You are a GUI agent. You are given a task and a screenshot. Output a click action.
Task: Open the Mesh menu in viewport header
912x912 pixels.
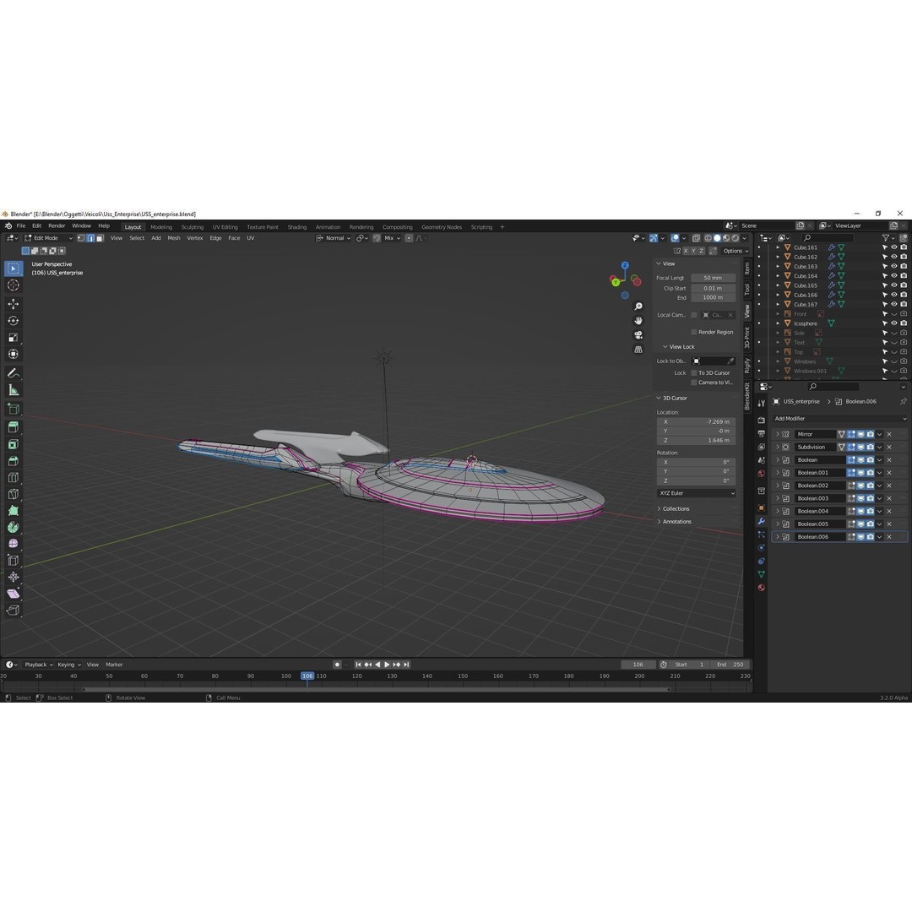[174, 238]
